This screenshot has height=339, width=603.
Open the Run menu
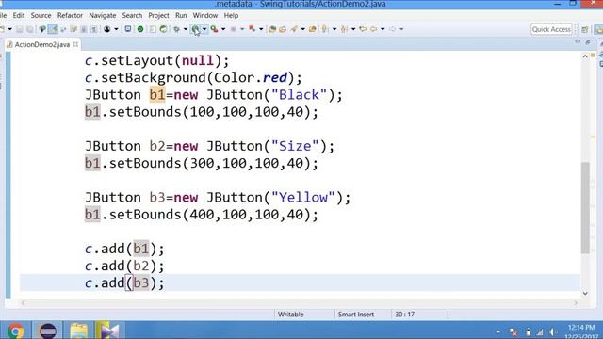[x=181, y=15]
